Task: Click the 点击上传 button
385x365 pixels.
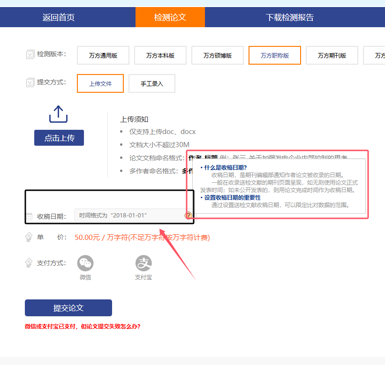Action: pyautogui.click(x=59, y=138)
